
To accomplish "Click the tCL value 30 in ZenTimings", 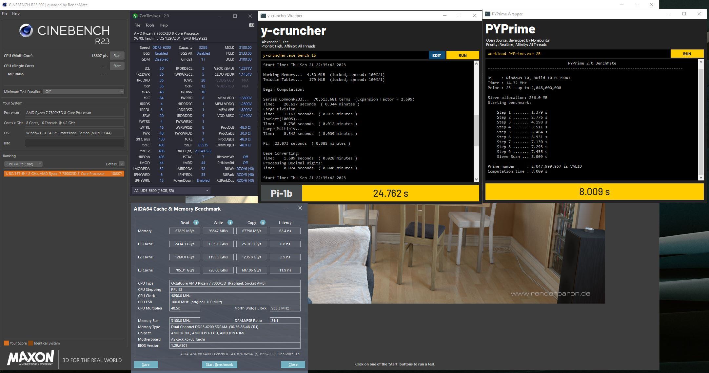I will click(162, 68).
